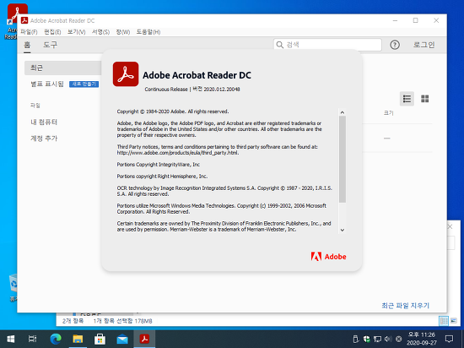
Task: Click the volume speaker tray icon
Action: click(388, 339)
